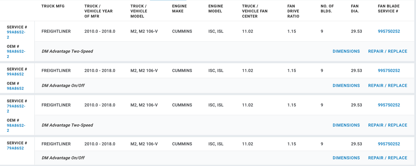Open service number 79A8652 link
The image size is (416, 166).
(15, 148)
